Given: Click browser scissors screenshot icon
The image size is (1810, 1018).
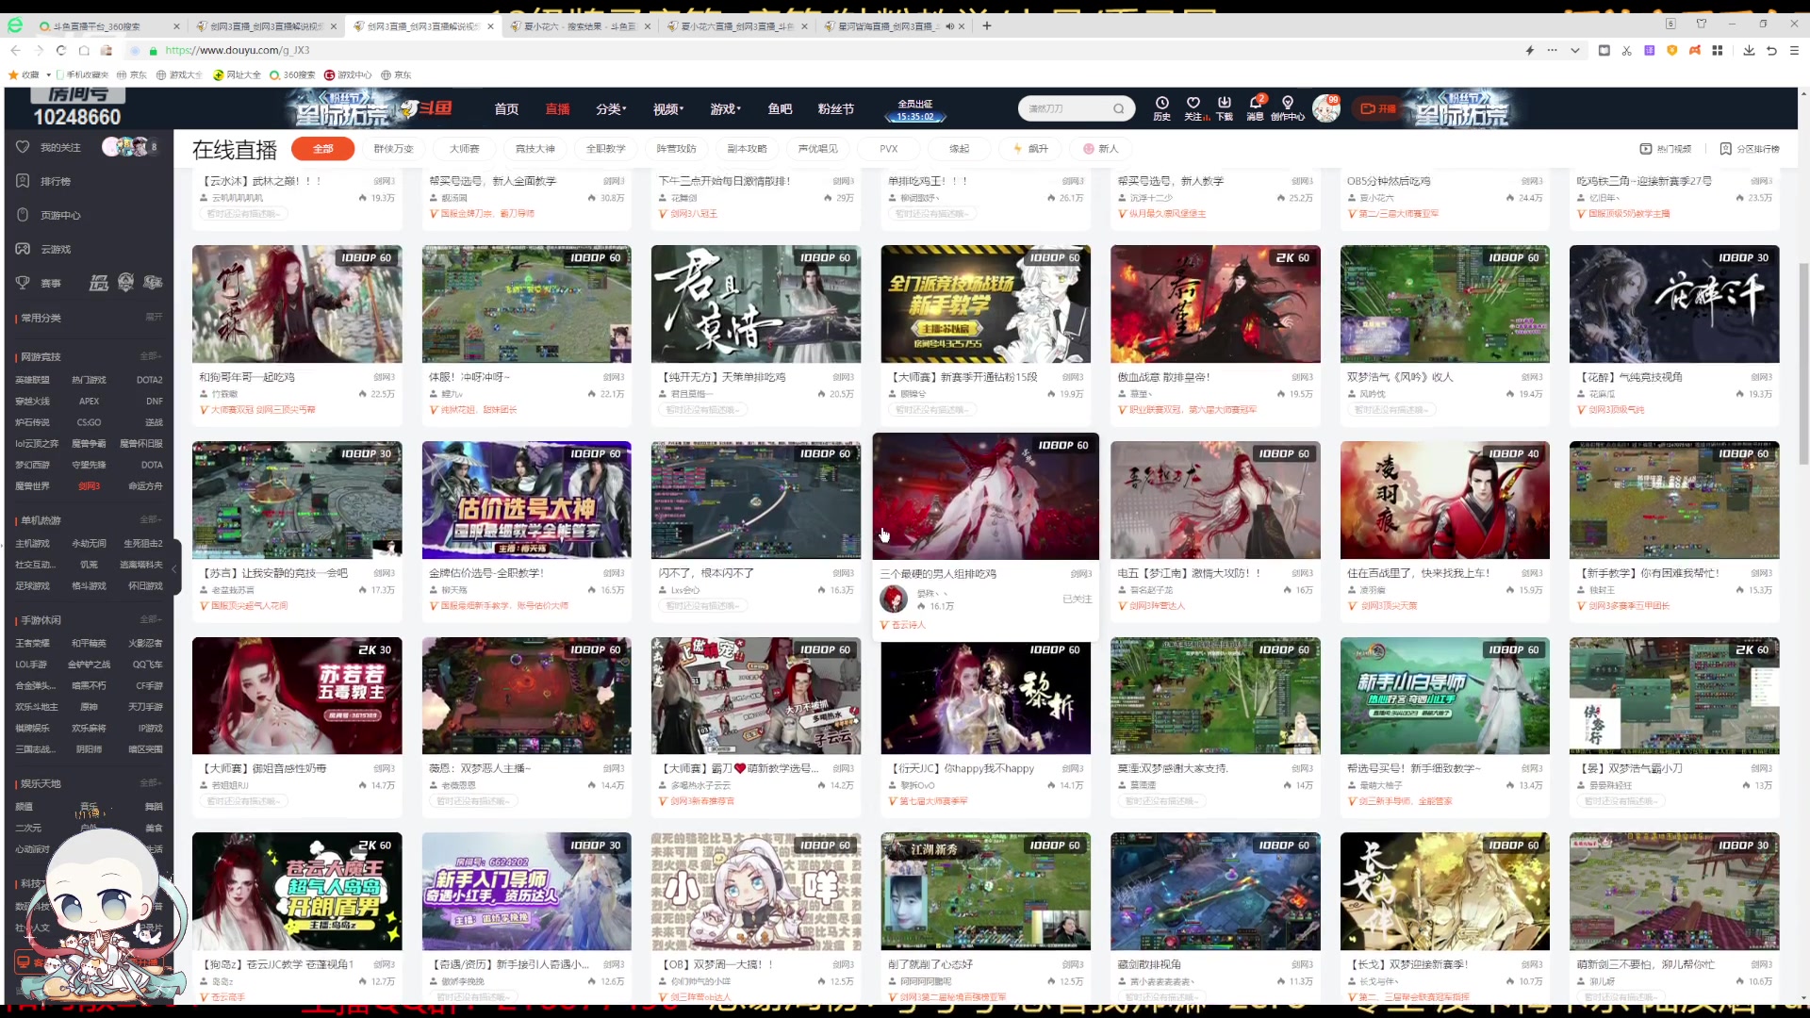Looking at the screenshot, I should point(1626,50).
